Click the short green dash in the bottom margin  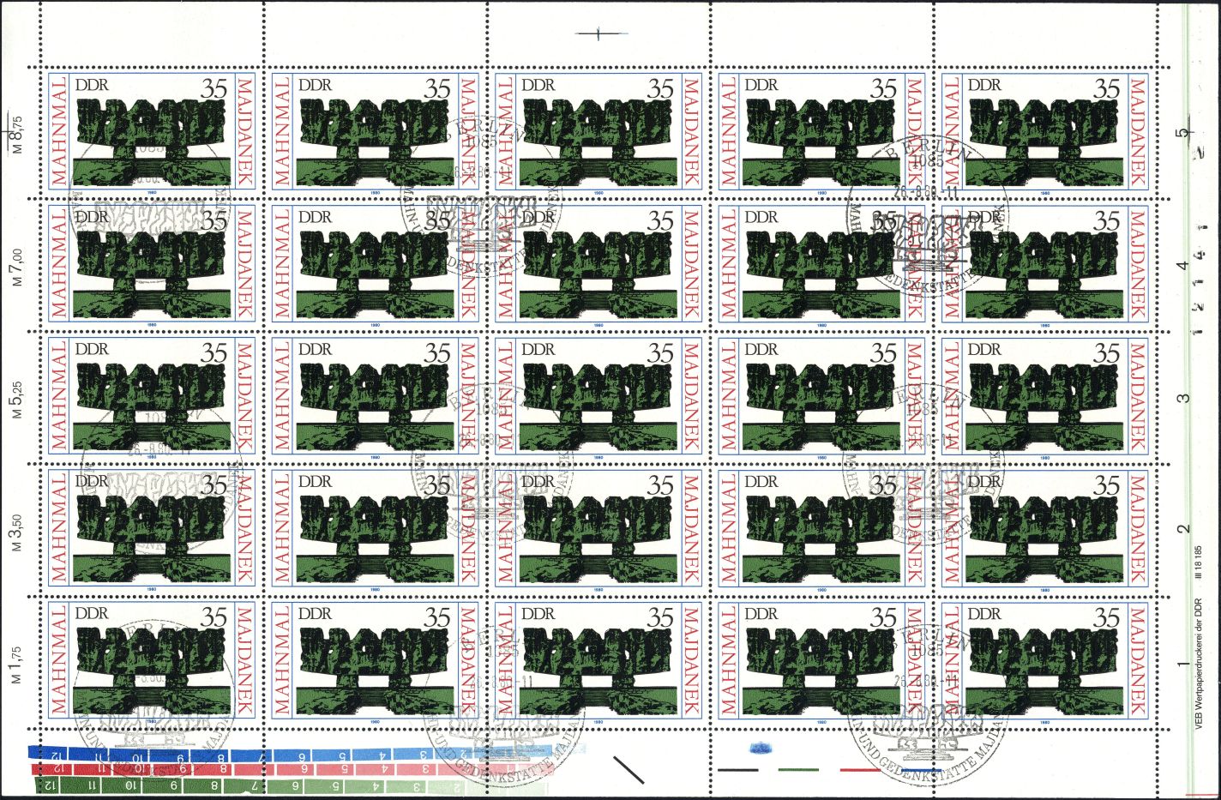(800, 770)
